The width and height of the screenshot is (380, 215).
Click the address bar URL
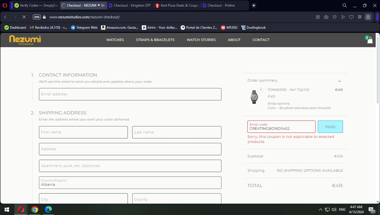tap(85, 17)
